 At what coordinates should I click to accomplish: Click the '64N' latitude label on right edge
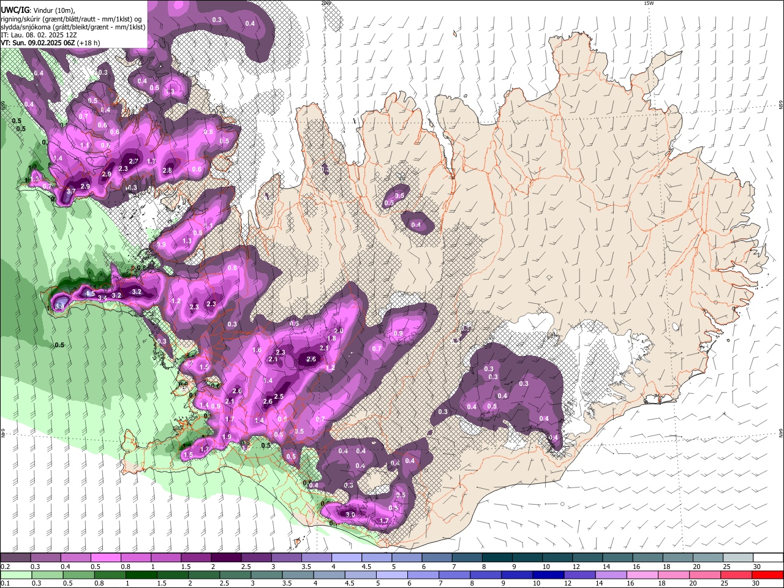click(781, 433)
